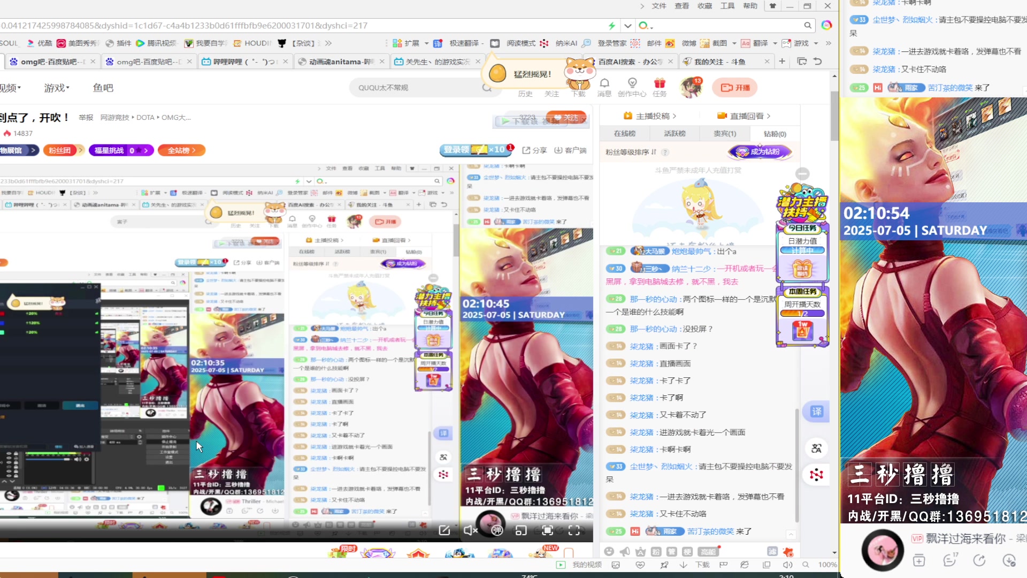Click the 弹 danmaku toggle in player
Viewport: 1027px width, 578px height.
point(497,530)
